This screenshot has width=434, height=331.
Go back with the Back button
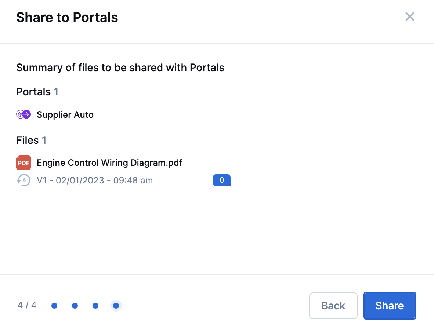point(333,306)
